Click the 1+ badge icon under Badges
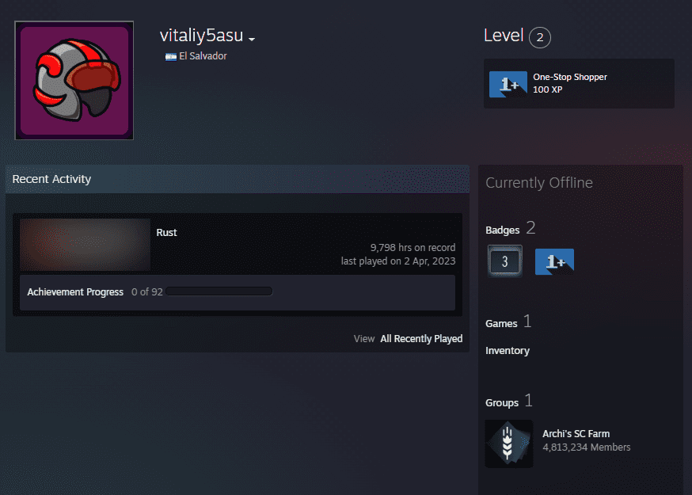Screen dimensions: 692x495 pyautogui.click(x=554, y=262)
